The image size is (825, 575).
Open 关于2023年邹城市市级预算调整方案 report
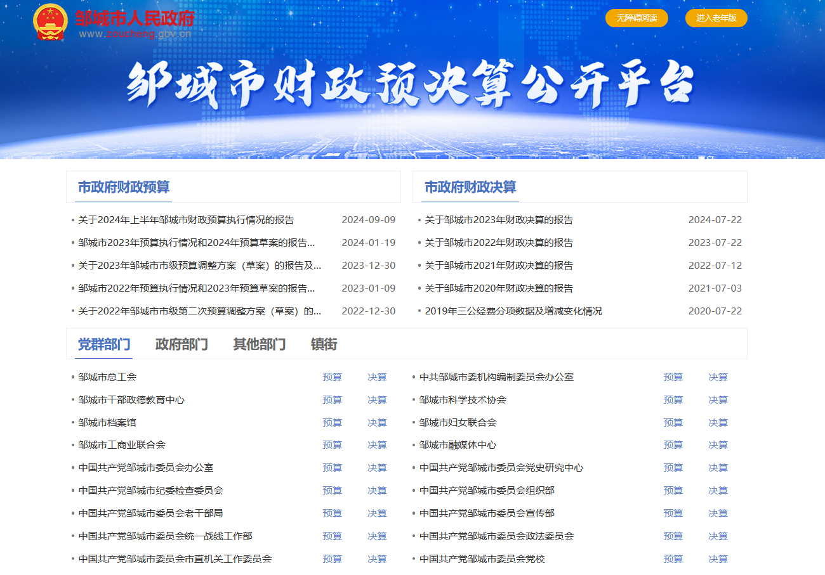pyautogui.click(x=200, y=266)
